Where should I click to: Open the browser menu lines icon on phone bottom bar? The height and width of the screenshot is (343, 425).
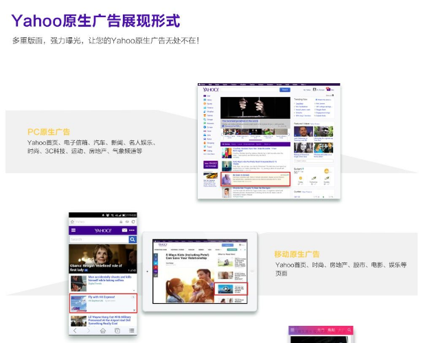131,331
